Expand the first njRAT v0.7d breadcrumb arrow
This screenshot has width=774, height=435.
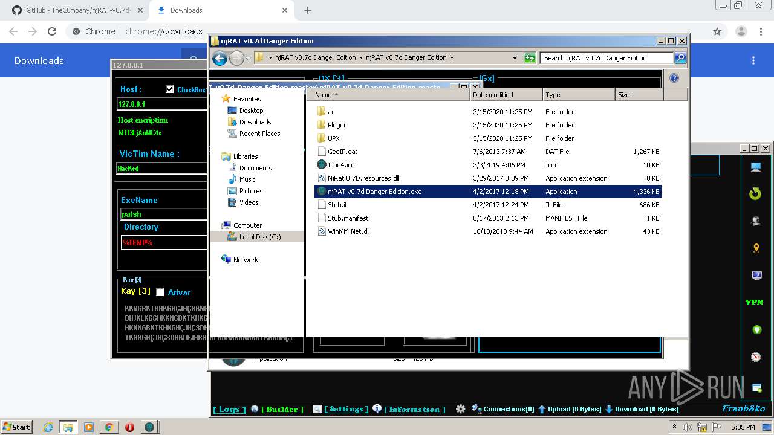361,58
